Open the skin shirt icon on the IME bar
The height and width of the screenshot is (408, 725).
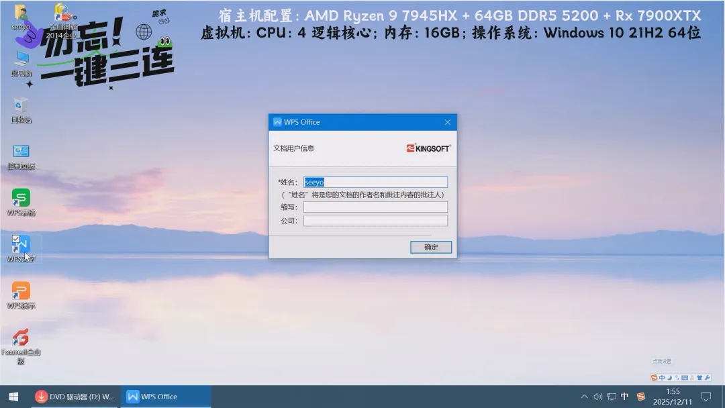coord(699,378)
